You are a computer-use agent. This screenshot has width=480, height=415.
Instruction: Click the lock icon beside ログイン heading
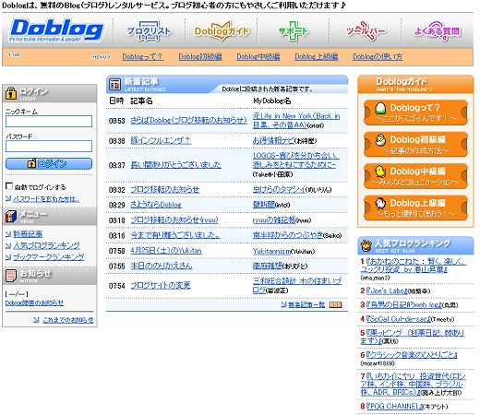(x=11, y=93)
